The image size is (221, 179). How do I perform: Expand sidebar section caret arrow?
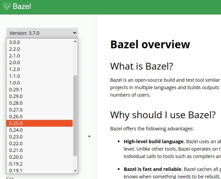tap(89, 136)
